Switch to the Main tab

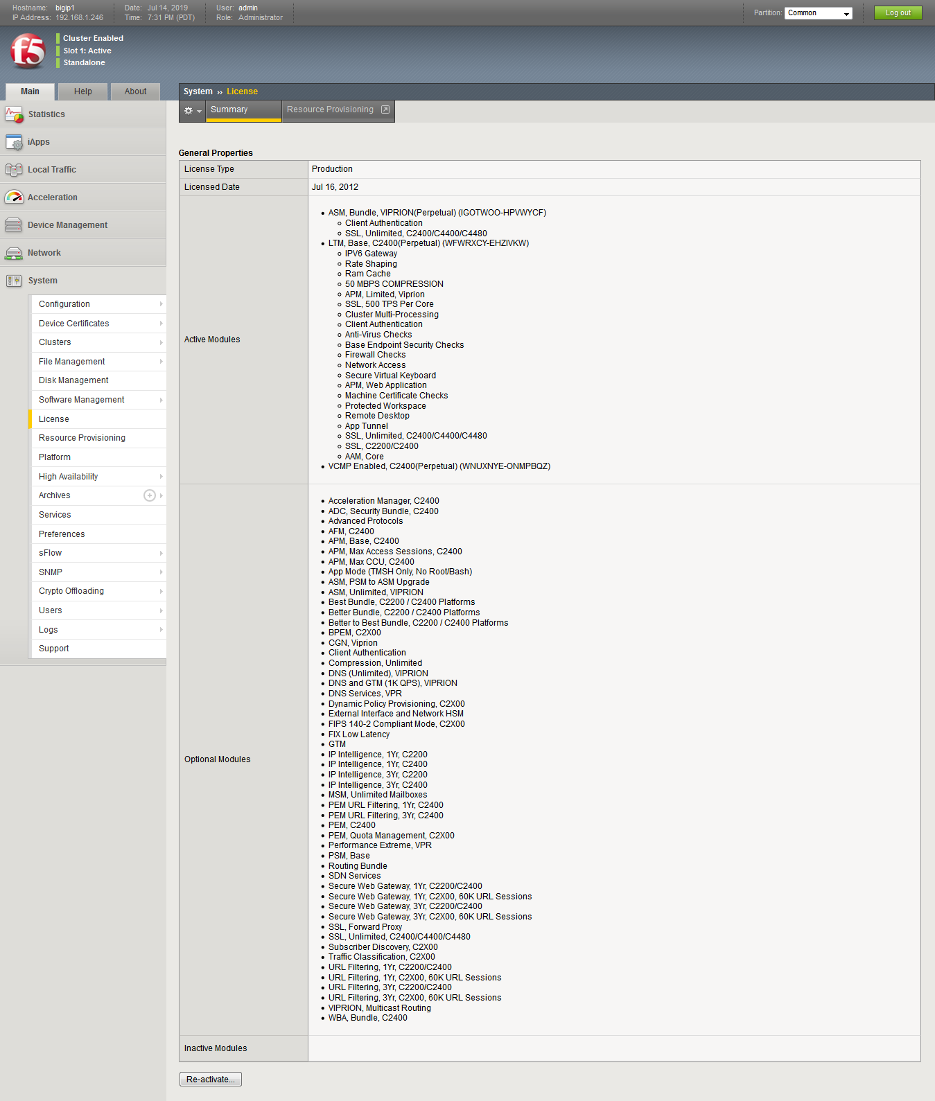[x=30, y=91]
